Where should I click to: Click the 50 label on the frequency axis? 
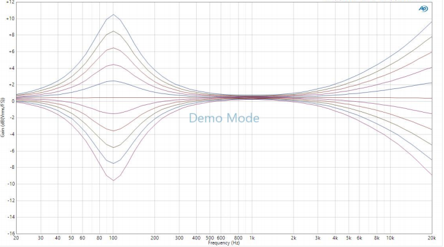coord(71,238)
